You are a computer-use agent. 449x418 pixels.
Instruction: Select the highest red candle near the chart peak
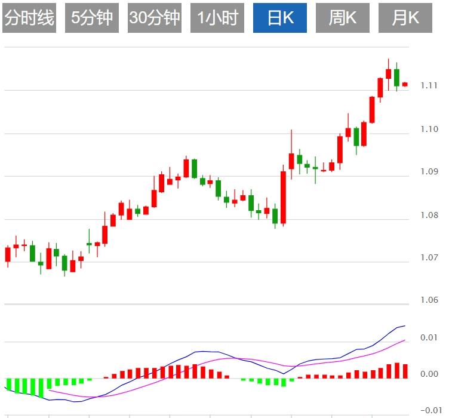coord(388,73)
